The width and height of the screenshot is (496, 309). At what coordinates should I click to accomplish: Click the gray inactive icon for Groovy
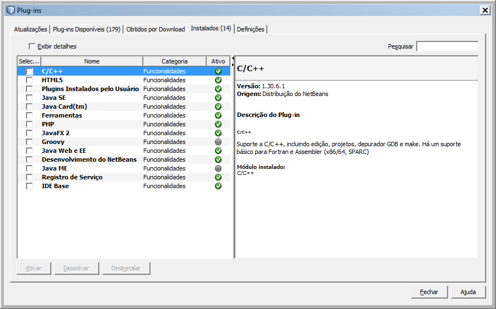click(218, 142)
